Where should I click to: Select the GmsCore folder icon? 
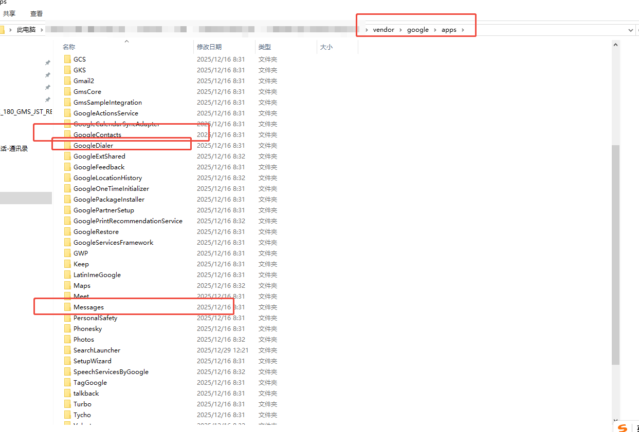(67, 91)
